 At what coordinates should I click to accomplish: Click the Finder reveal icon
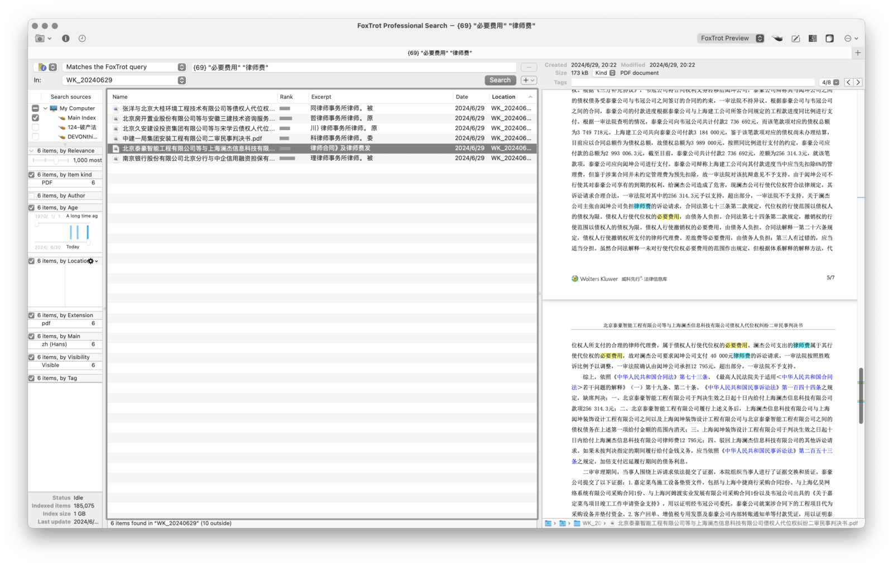coord(813,39)
